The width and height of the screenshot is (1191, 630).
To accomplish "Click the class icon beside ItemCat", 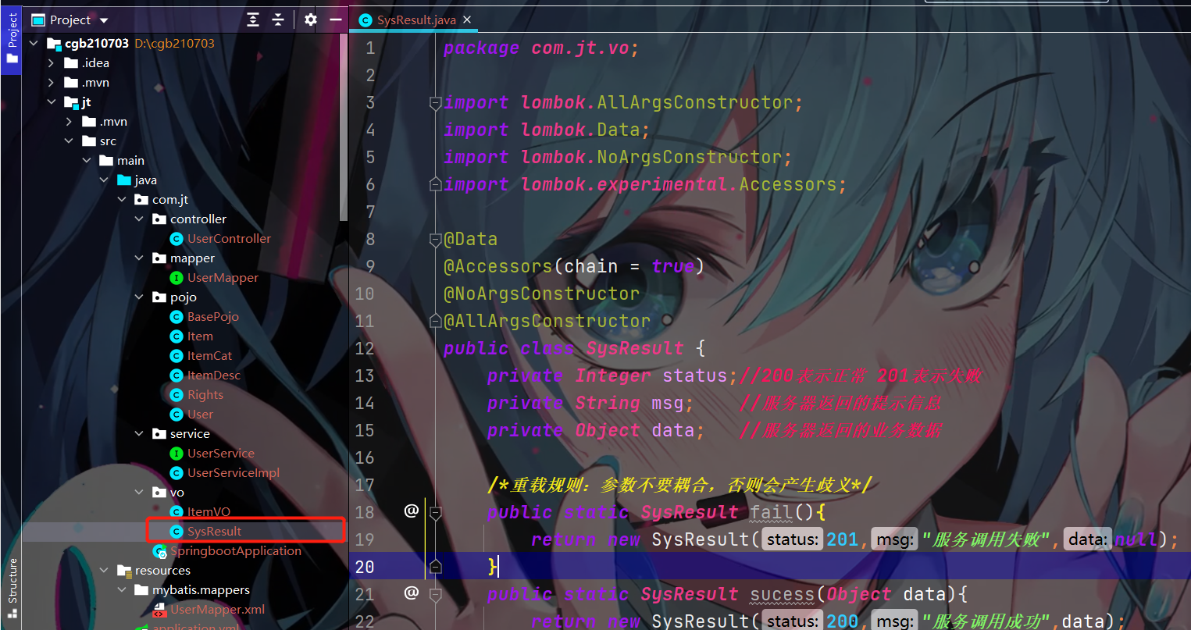I will point(177,355).
